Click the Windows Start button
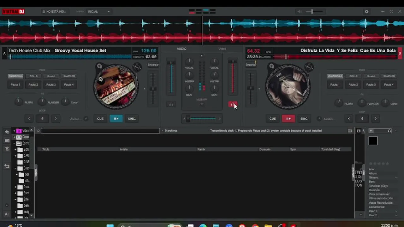 [110, 225]
